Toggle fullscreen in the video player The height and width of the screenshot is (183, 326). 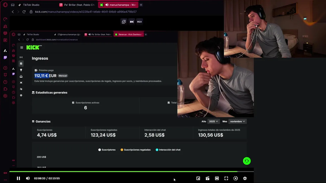tap(226, 178)
